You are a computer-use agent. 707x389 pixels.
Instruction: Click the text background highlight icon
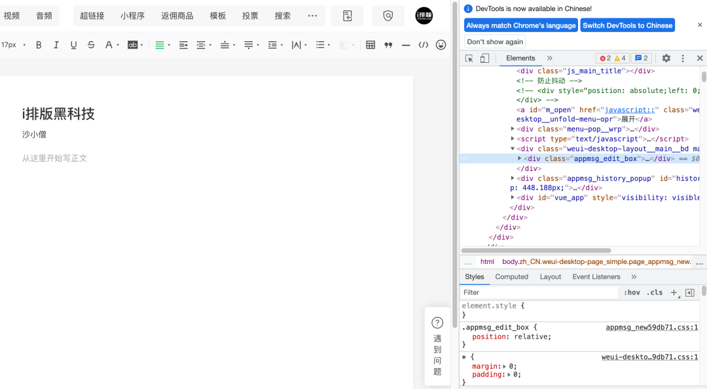point(132,45)
